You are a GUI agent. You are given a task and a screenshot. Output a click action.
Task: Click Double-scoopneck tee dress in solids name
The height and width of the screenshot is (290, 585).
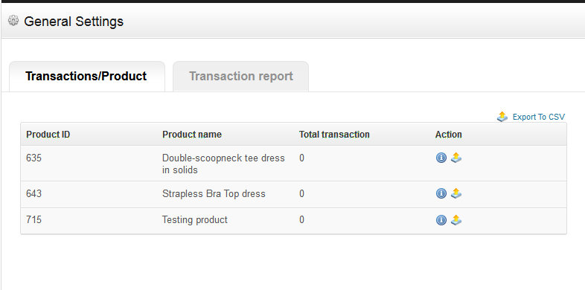[223, 164]
